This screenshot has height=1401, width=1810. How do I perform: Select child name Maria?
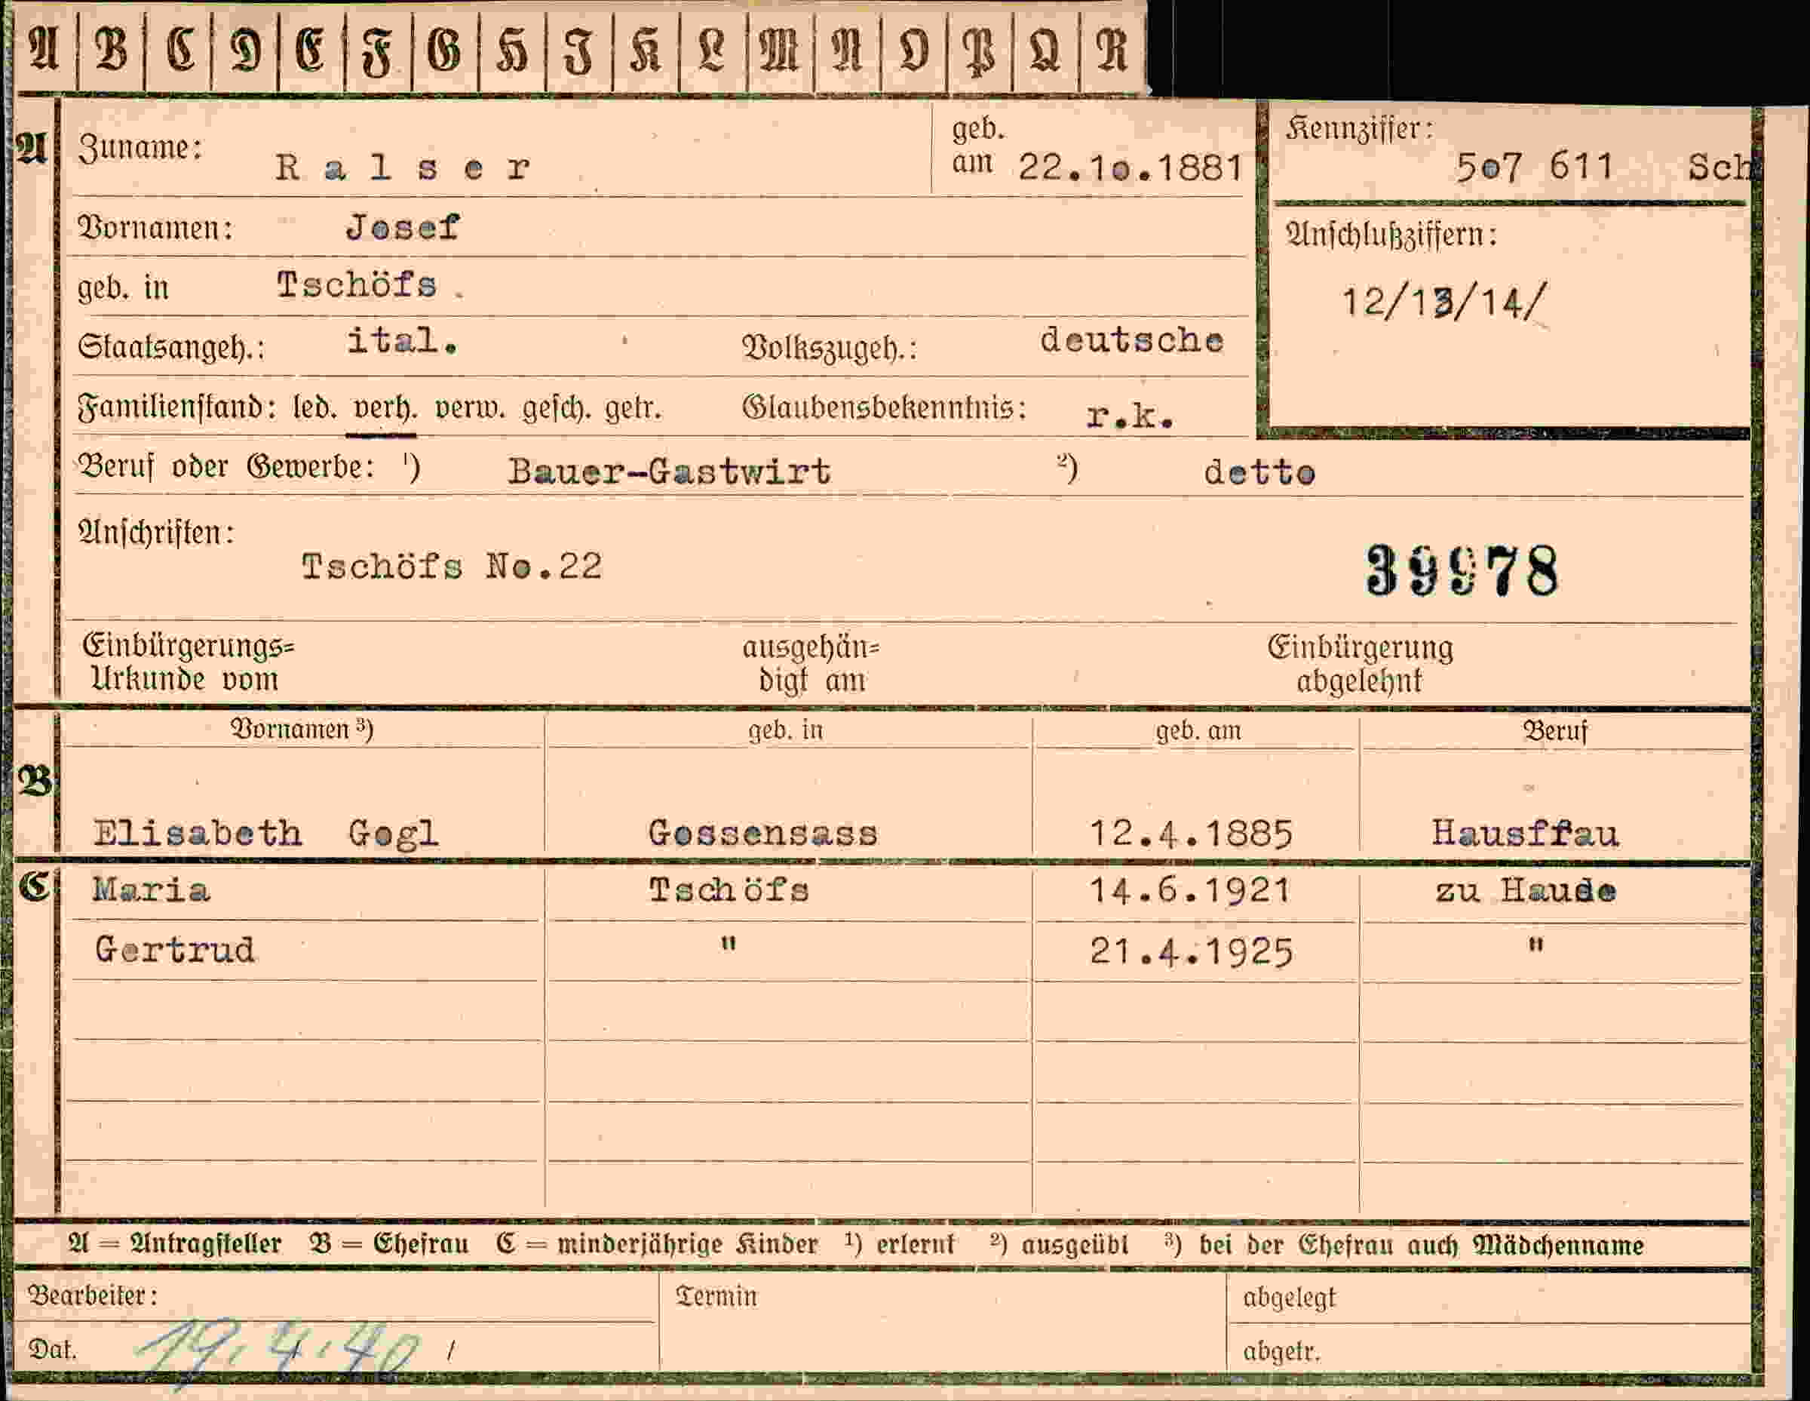click(x=152, y=890)
